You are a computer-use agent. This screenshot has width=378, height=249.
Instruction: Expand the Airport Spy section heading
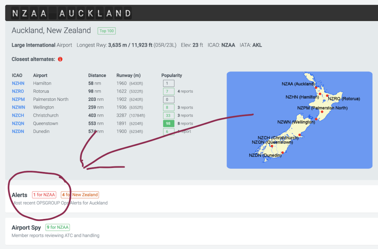tap(26, 228)
